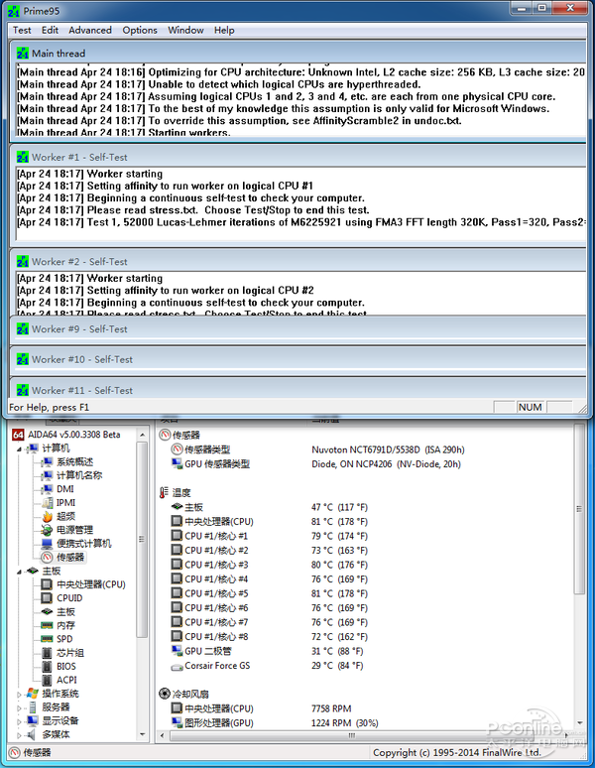
Task: Click the 冷却风扇 fan icon in list
Action: coord(164,694)
